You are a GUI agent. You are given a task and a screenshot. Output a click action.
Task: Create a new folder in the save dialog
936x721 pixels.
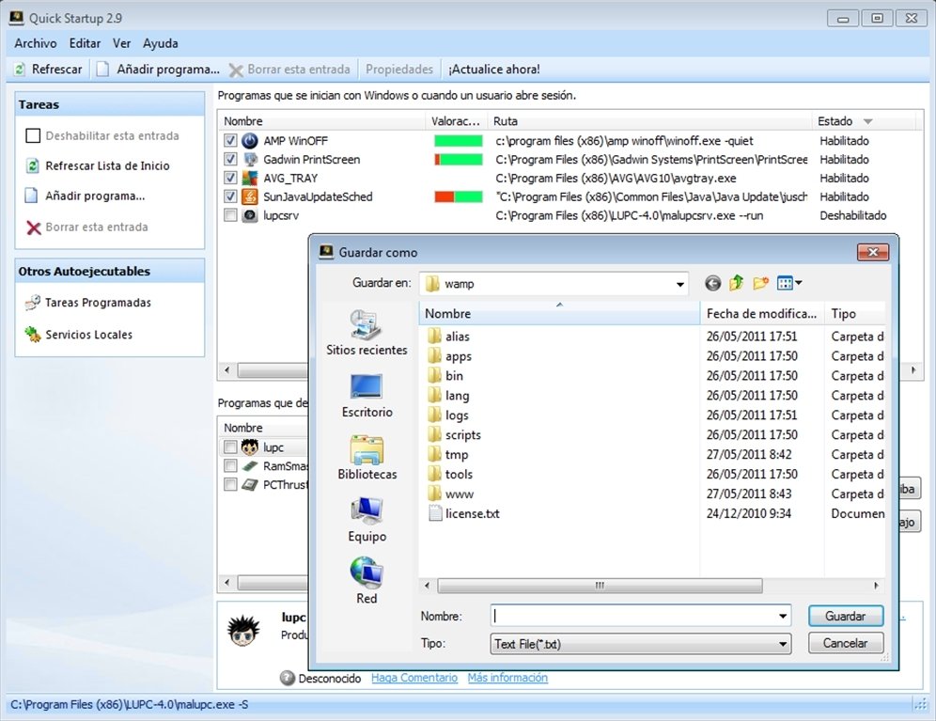click(x=760, y=283)
